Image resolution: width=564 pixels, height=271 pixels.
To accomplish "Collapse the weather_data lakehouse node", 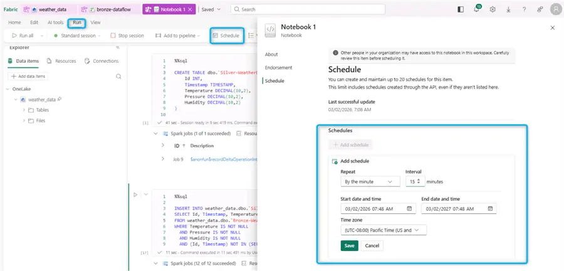I will coord(16,99).
